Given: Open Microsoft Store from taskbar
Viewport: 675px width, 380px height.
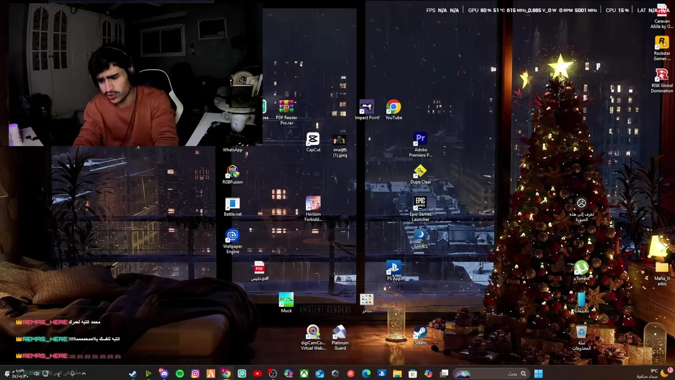Looking at the screenshot, I should coord(412,374).
